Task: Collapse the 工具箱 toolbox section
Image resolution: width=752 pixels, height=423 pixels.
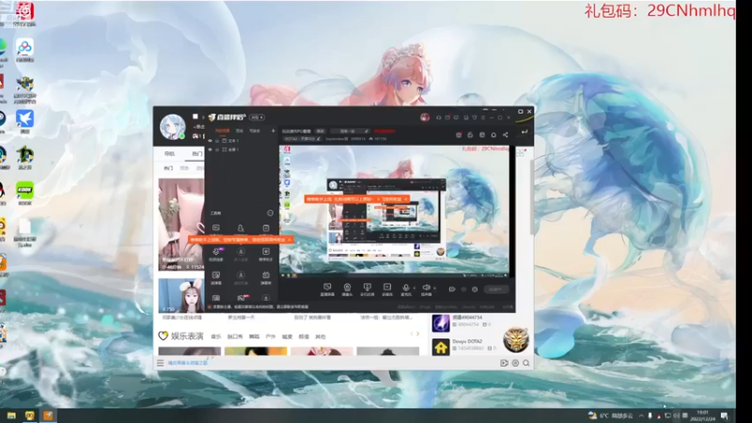Action: click(x=270, y=213)
